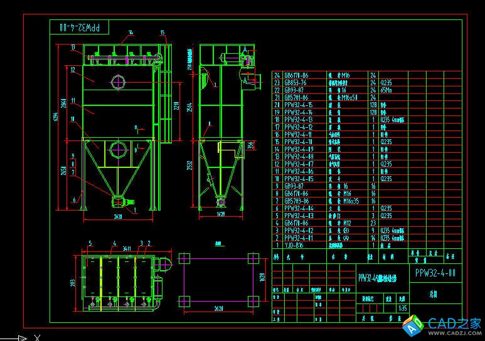The image size is (485, 341).
Task: Select callout number 5 on the plan view
Action: pos(90,243)
